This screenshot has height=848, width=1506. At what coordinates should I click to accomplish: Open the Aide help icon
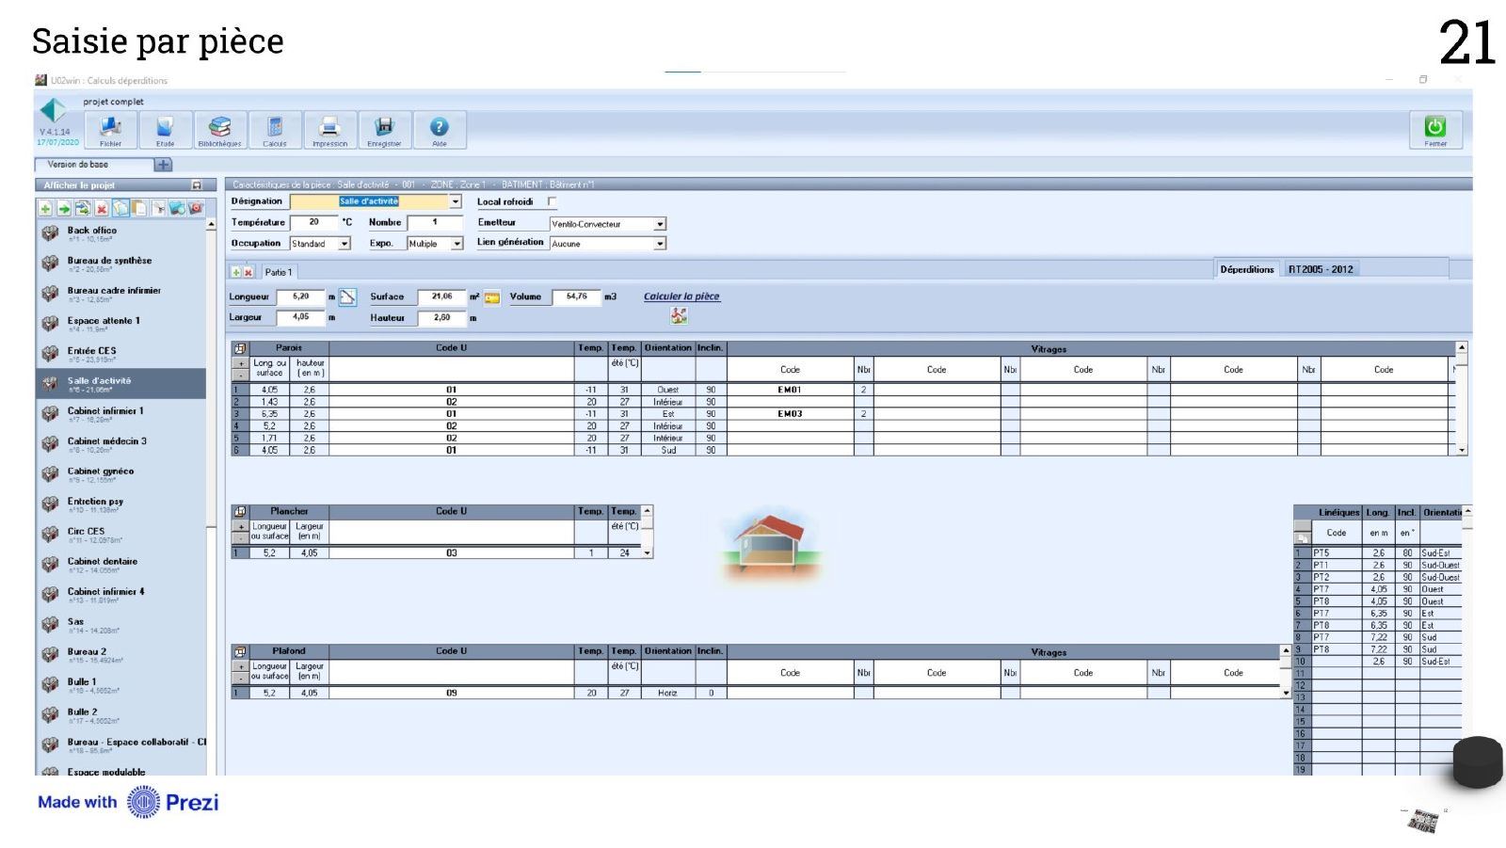pos(440,130)
